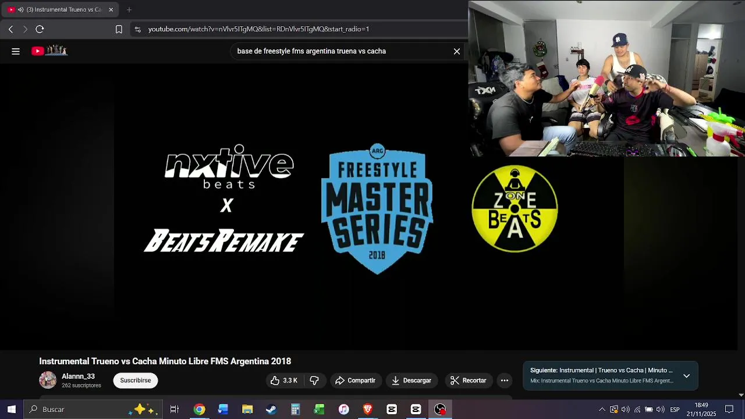This screenshot has width=745, height=419.
Task: Open the Alannn_33 channel name link
Action: coord(78,377)
